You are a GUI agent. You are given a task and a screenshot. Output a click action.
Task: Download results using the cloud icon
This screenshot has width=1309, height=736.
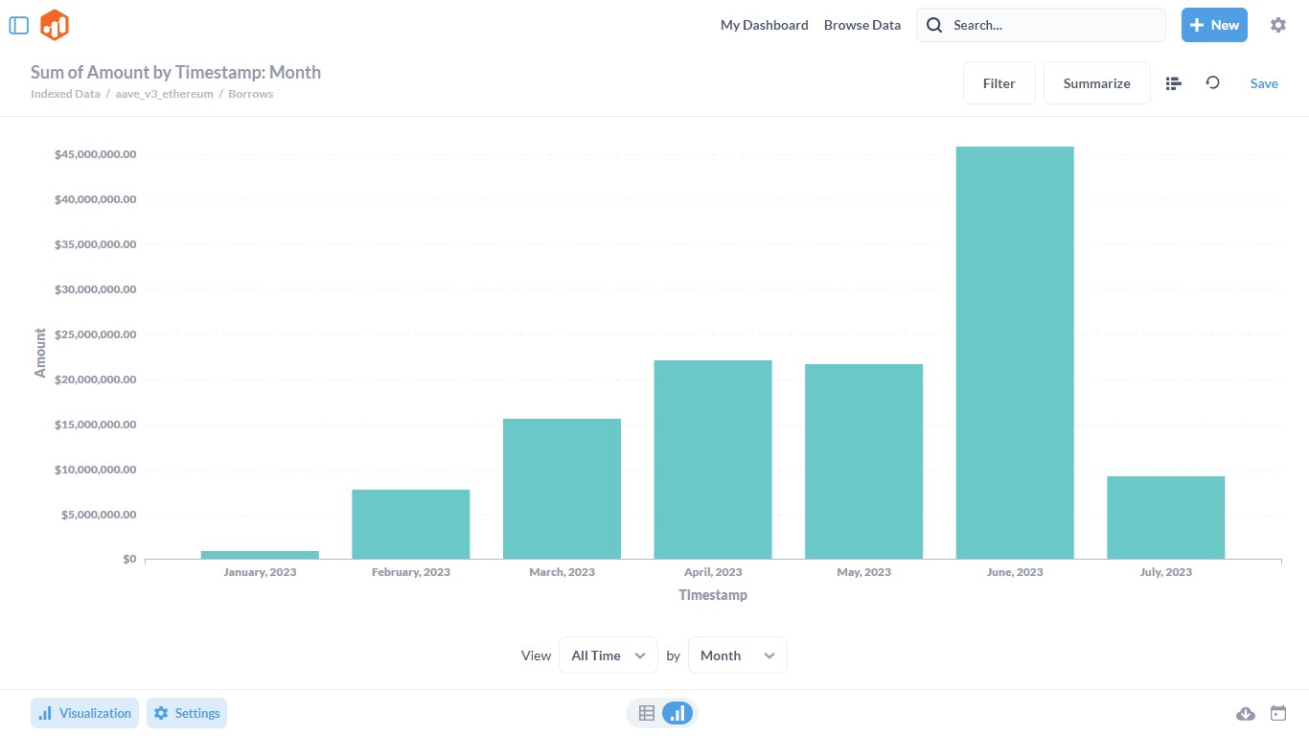click(x=1246, y=713)
